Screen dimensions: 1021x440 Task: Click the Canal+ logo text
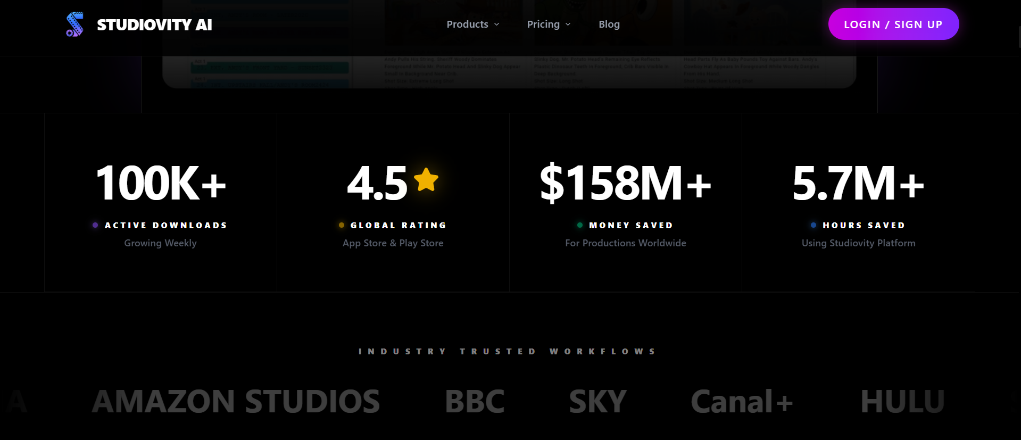742,402
